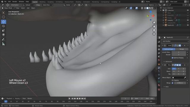The height and width of the screenshot is (107, 190).
Task: Open the Object Mode dropdown
Action: [8, 8]
